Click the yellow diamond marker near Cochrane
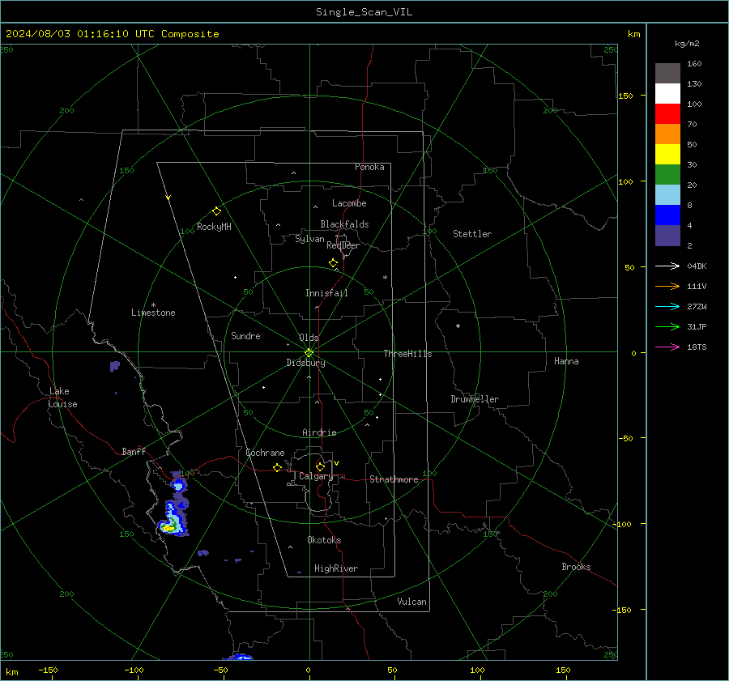This screenshot has height=681, width=729. pos(277,467)
